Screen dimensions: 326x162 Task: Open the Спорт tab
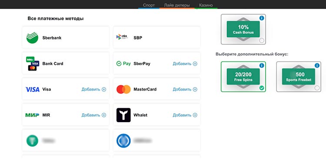pyautogui.click(x=149, y=5)
